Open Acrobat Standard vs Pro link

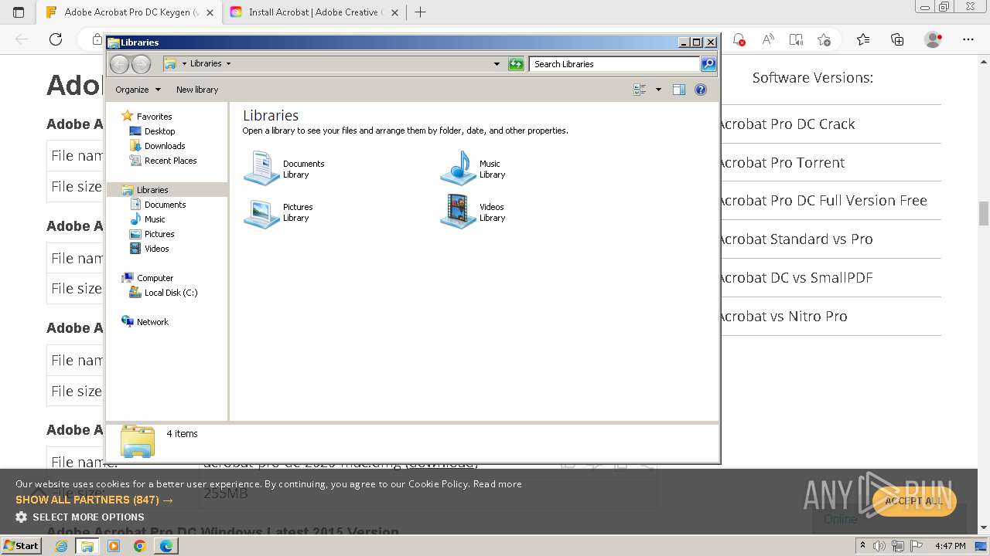pyautogui.click(x=797, y=239)
